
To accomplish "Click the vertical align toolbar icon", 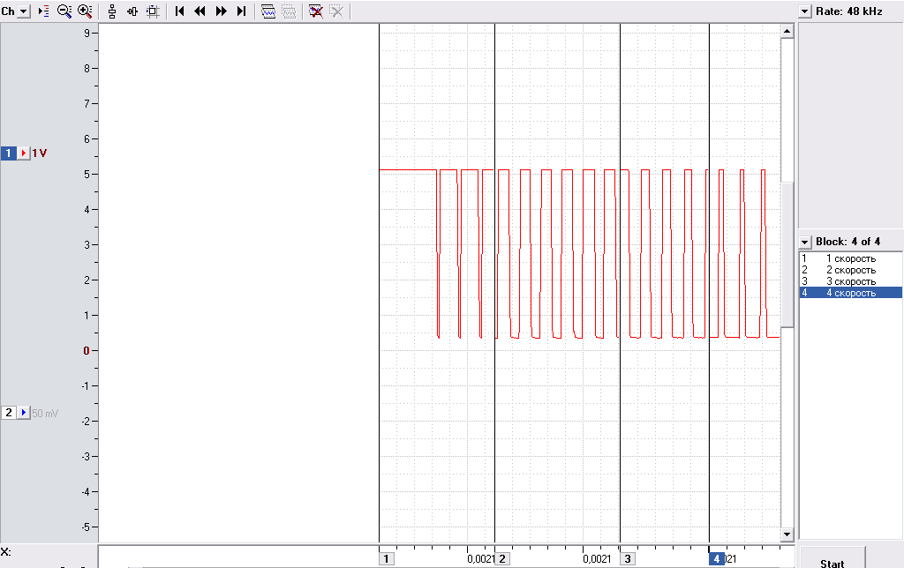I will (112, 11).
